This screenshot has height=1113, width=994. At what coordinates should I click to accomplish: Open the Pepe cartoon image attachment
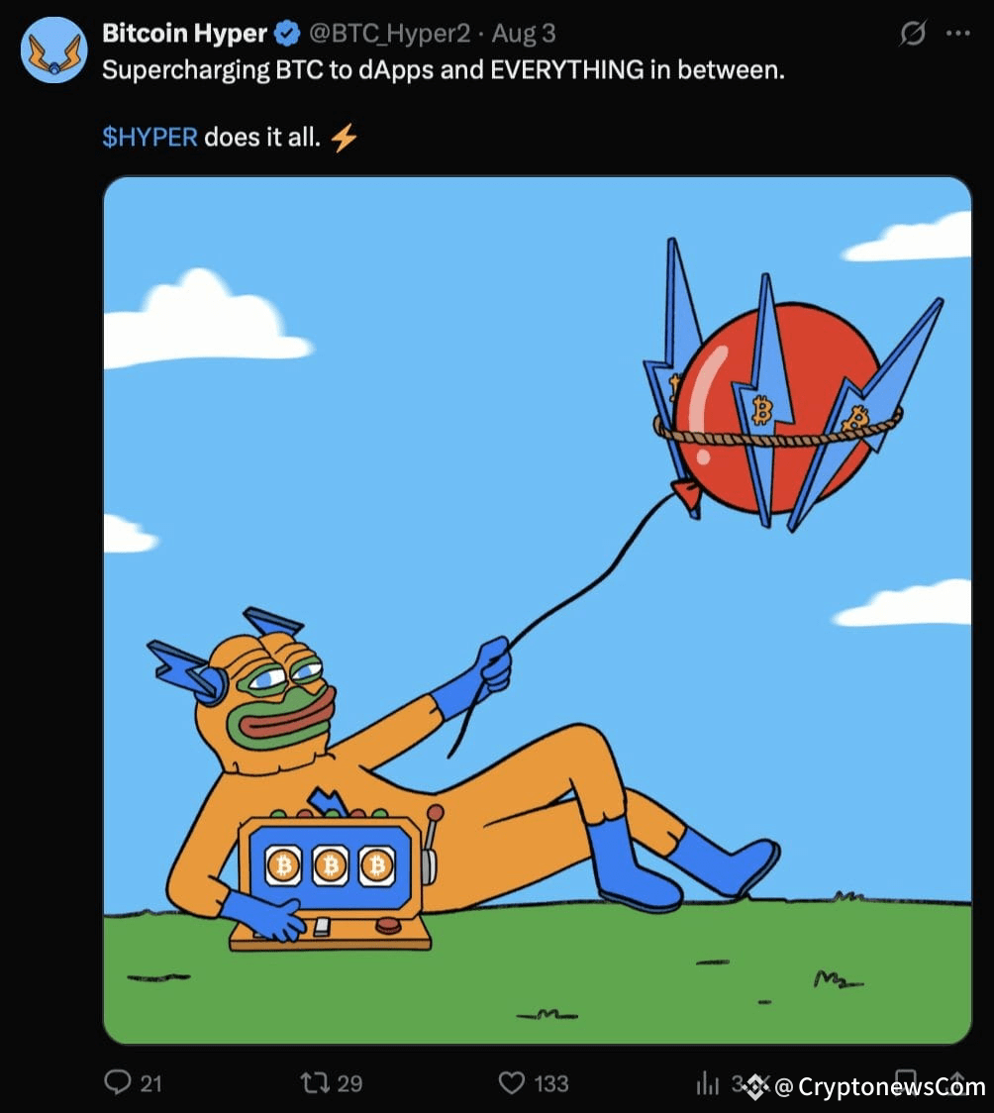(537, 610)
